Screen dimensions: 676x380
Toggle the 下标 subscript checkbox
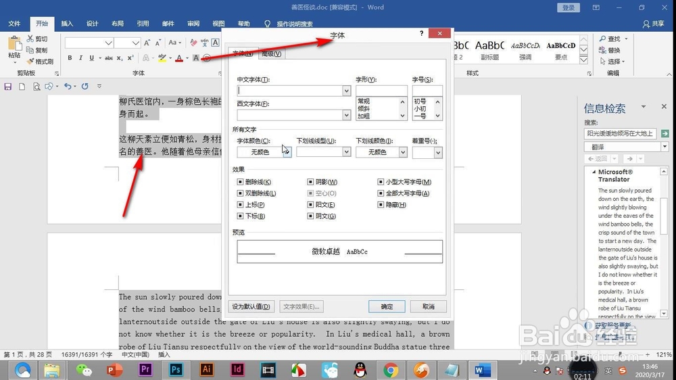[240, 216]
